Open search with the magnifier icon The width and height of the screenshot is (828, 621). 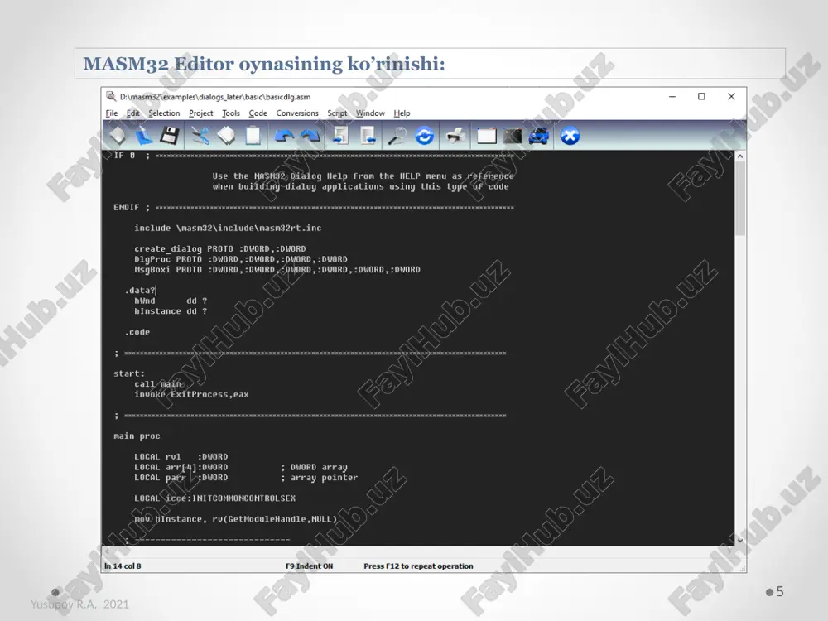pos(397,136)
